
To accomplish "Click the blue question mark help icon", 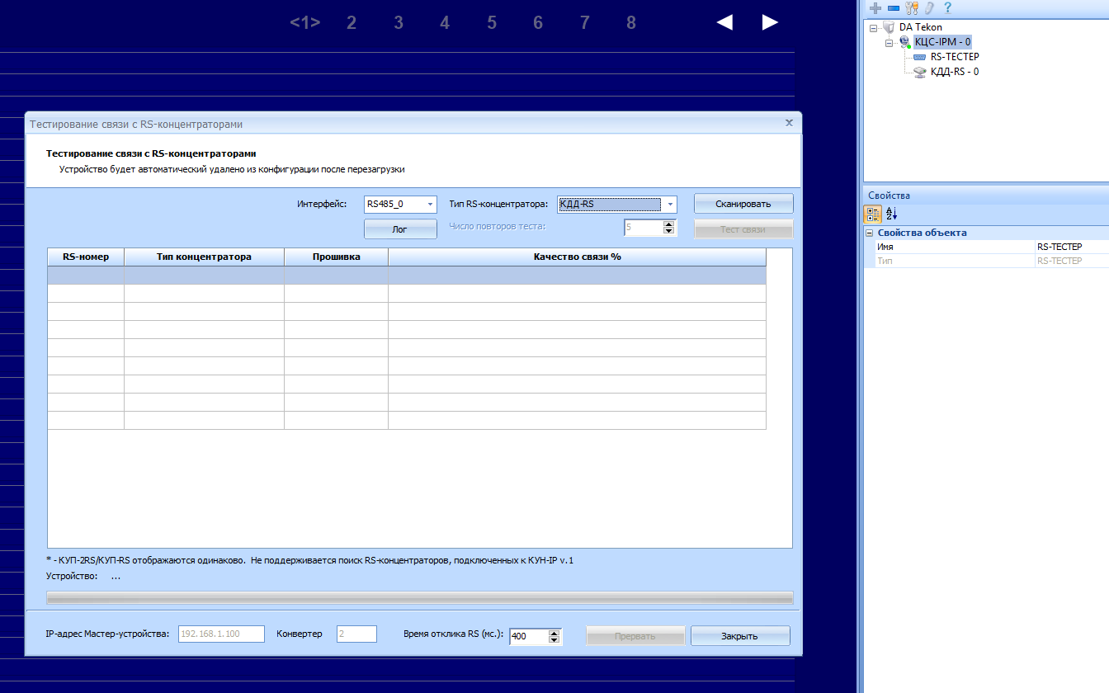I will coord(948,7).
